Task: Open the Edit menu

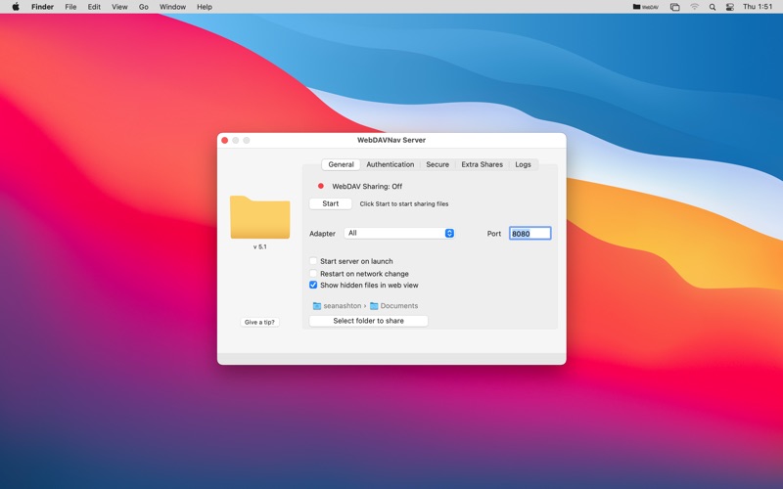Action: coord(94,7)
